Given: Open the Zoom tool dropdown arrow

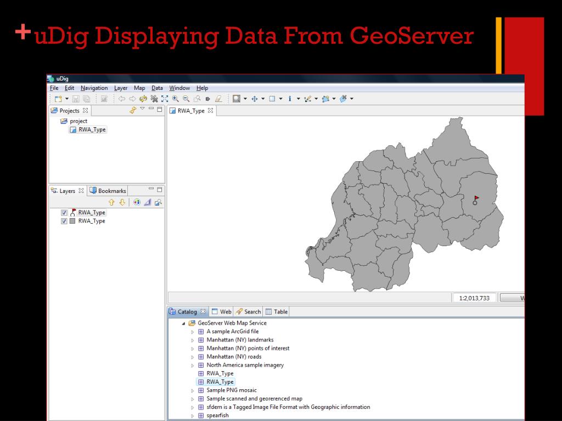Looking at the screenshot, I should pos(245,99).
